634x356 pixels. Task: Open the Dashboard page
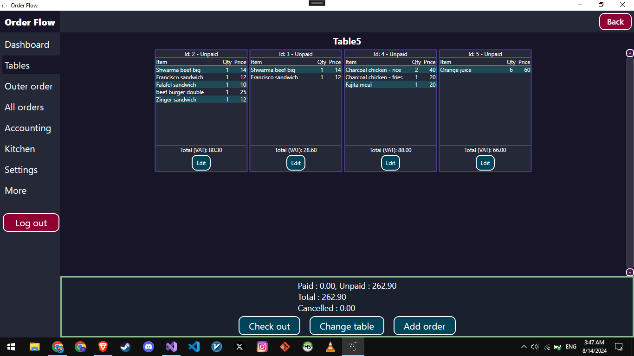click(x=27, y=44)
